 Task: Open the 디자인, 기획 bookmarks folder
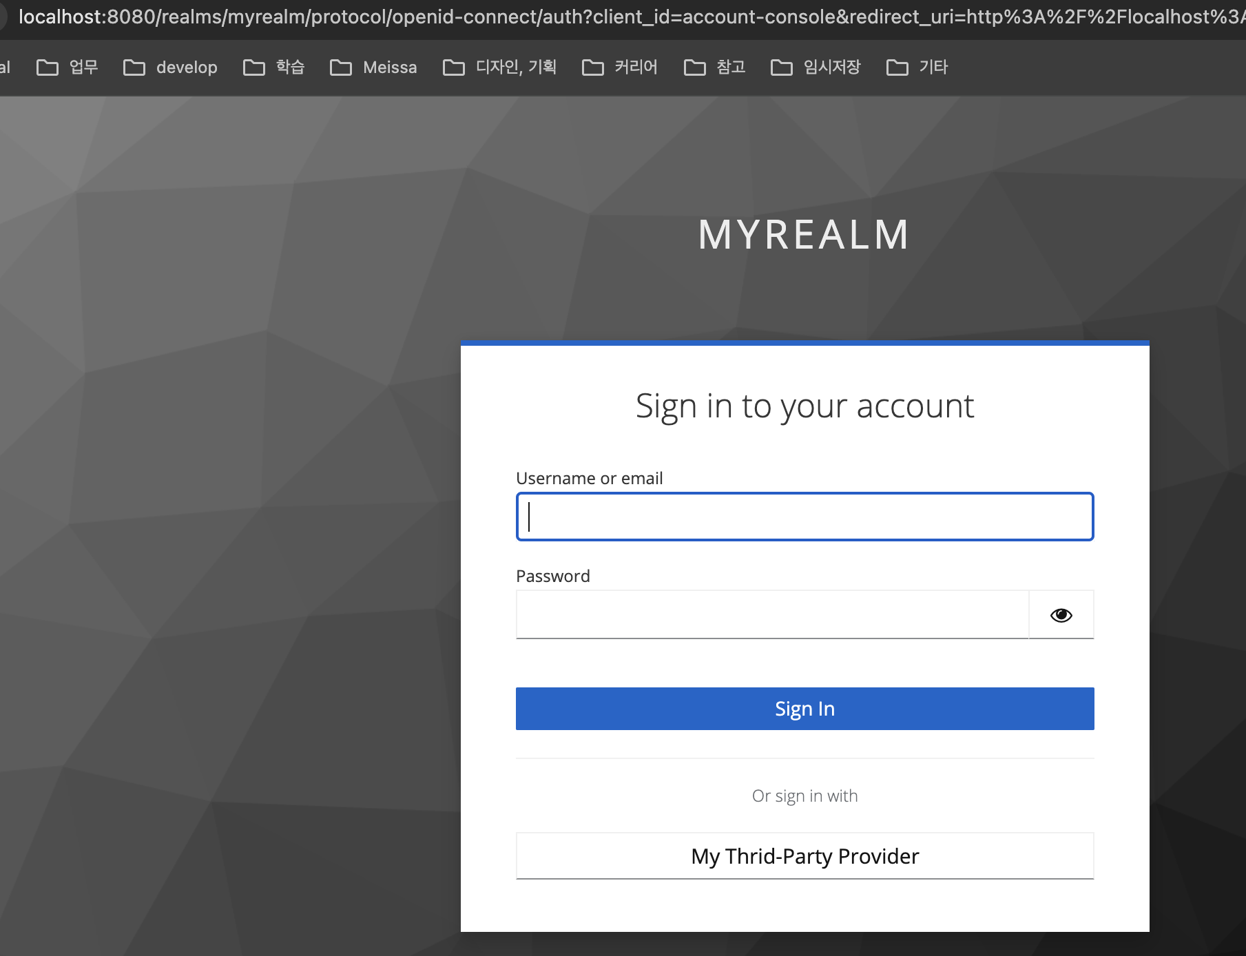click(499, 67)
